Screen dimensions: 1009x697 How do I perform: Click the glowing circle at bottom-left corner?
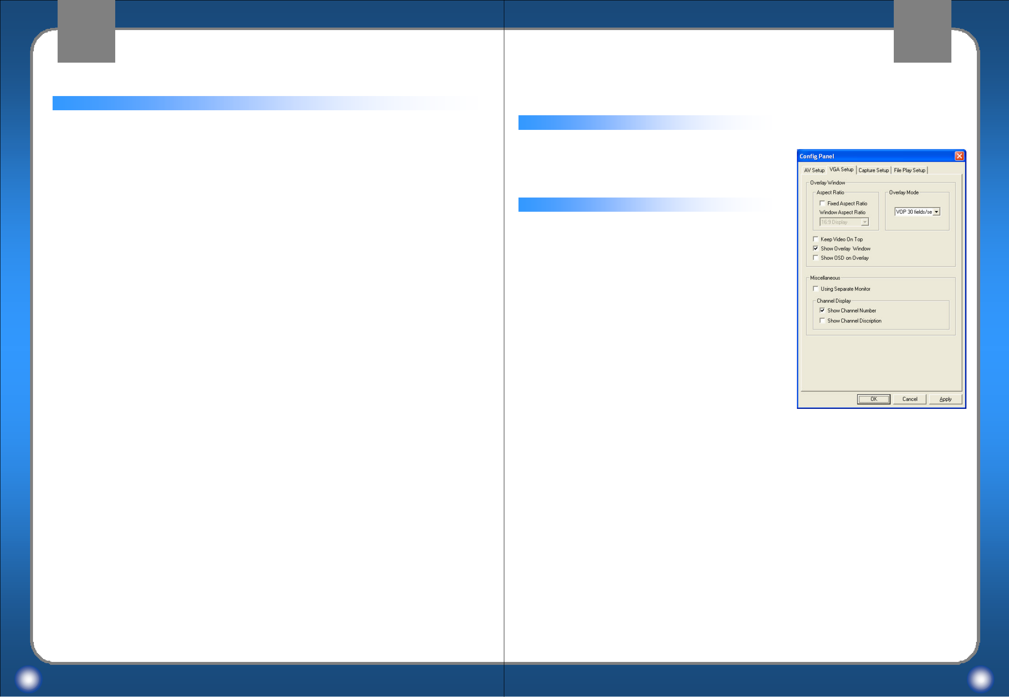[28, 679]
